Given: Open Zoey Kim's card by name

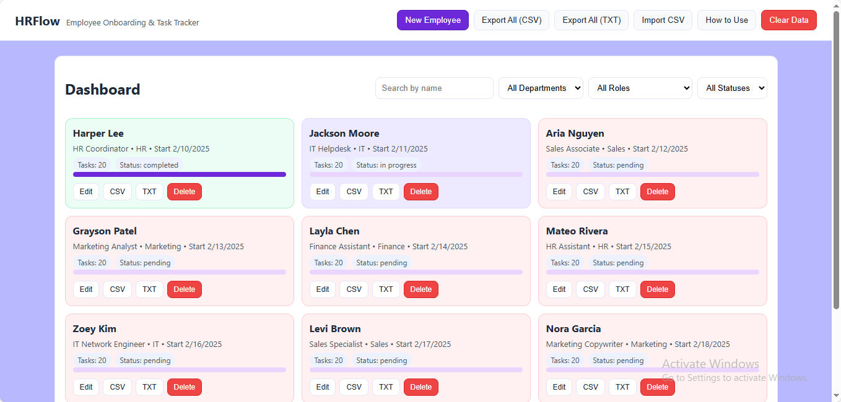Looking at the screenshot, I should click(95, 329).
